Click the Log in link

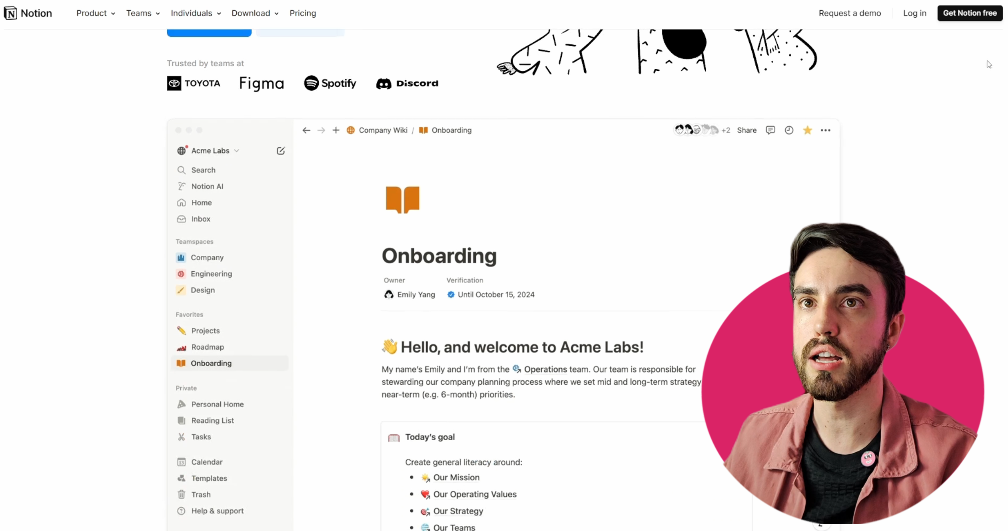914,13
